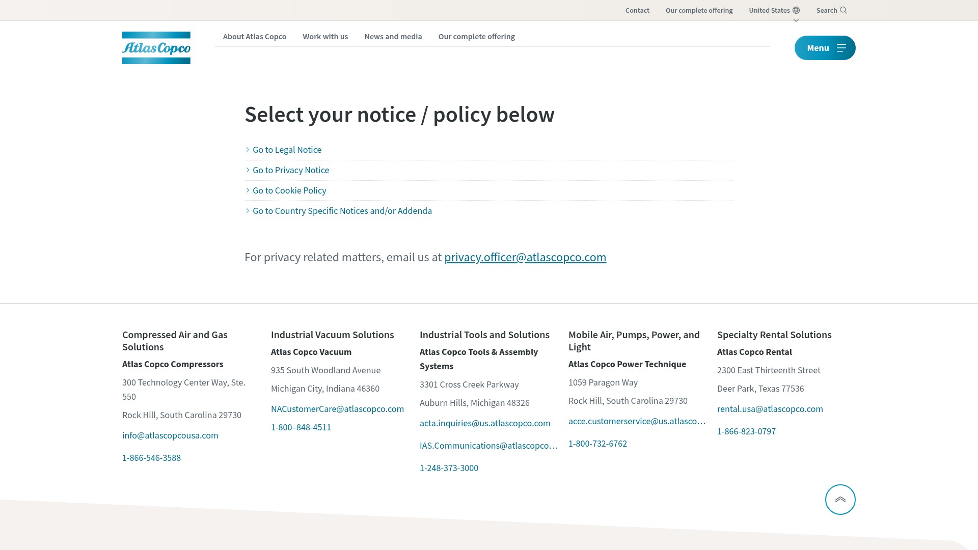978x550 pixels.
Task: Expand the country selector chevron below United States
Action: 796,20
